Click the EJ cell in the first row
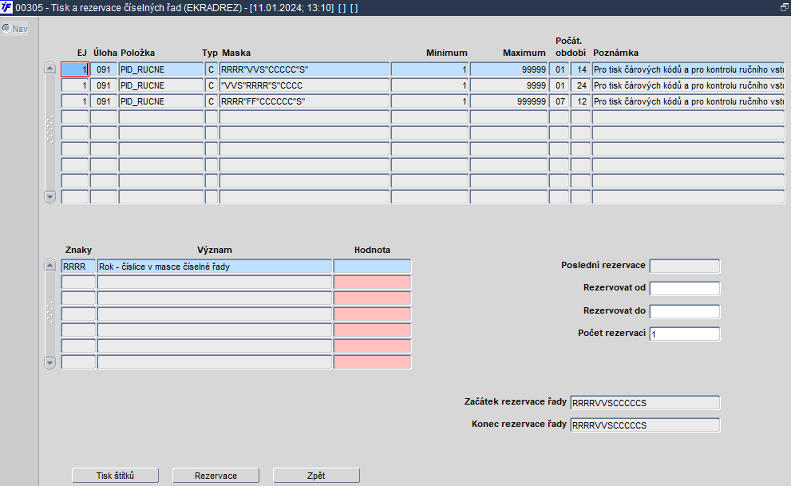Screen dimensions: 791x486 [x=75, y=69]
